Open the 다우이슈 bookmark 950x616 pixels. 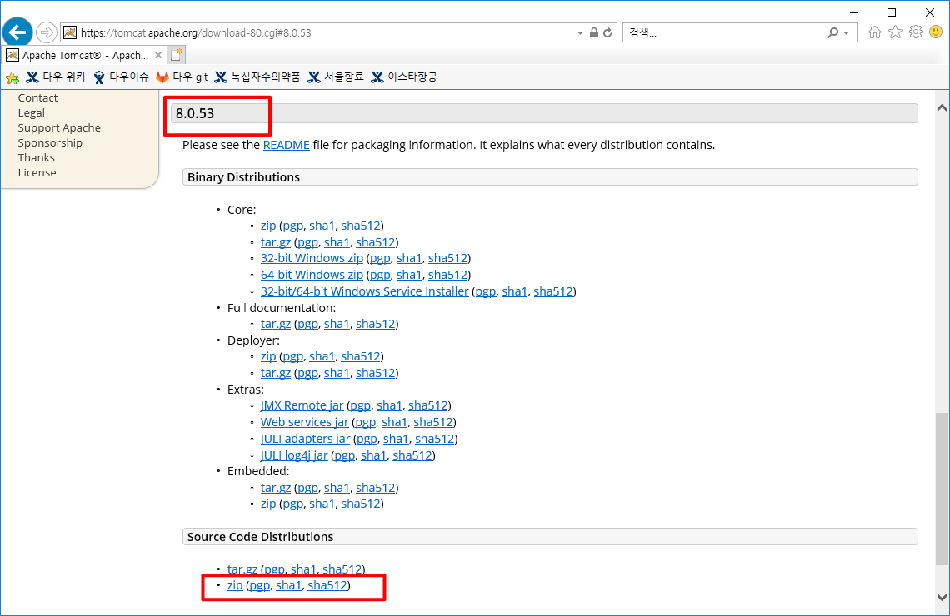coord(121,77)
